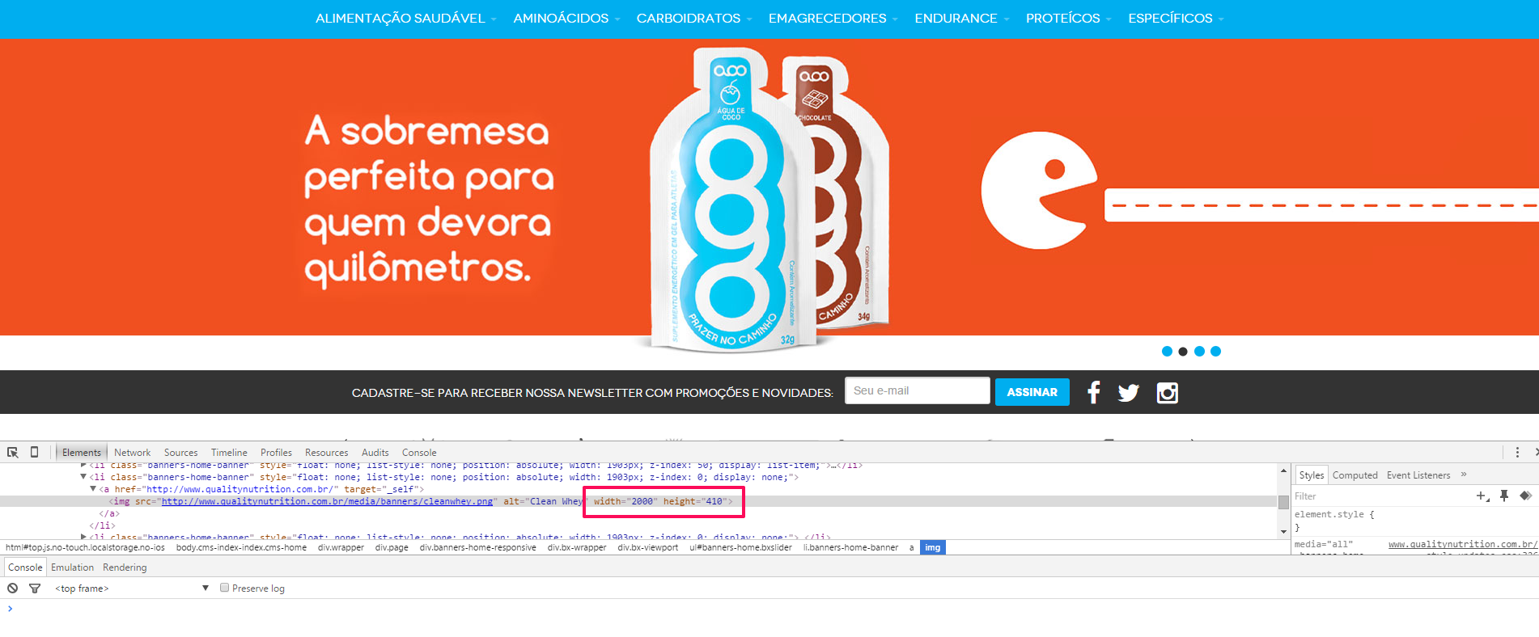Image resolution: width=1539 pixels, height=637 pixels.
Task: Click the animation controls diamond icon in Styles
Action: click(1525, 496)
